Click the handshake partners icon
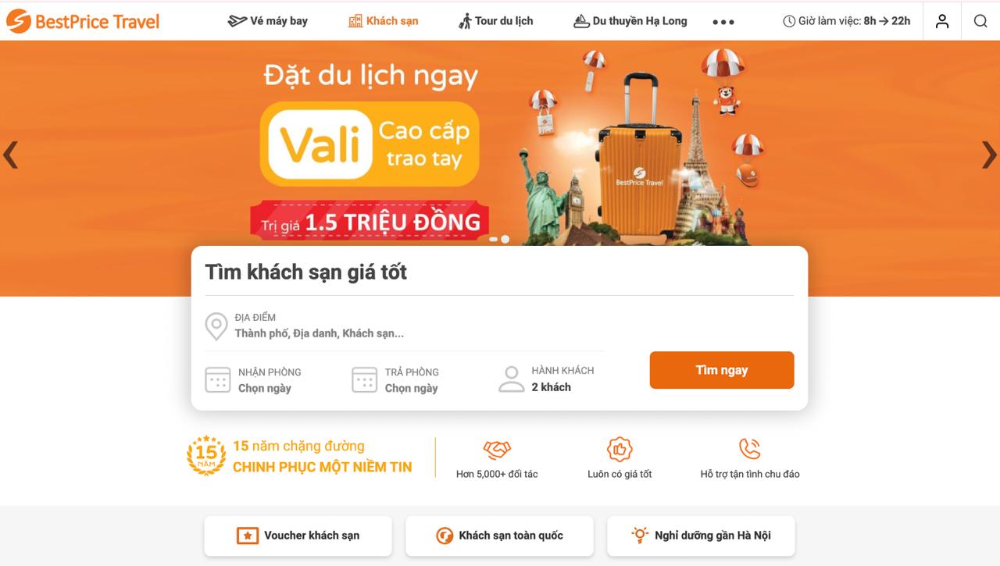This screenshot has height=566, width=1000. 497,450
